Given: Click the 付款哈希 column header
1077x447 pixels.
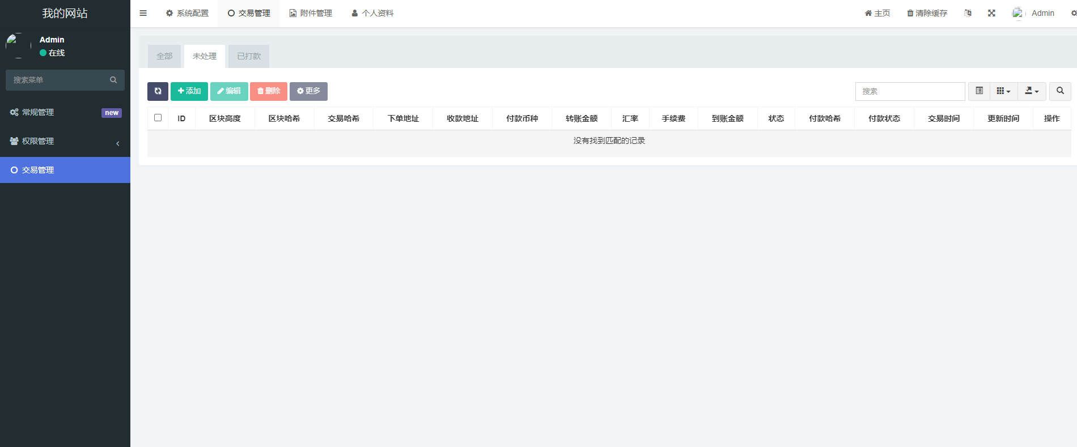Looking at the screenshot, I should click(x=825, y=118).
